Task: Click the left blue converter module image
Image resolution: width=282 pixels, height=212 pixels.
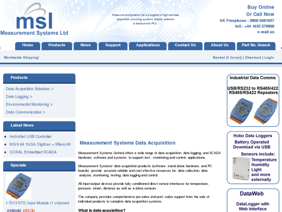Action: (241, 111)
